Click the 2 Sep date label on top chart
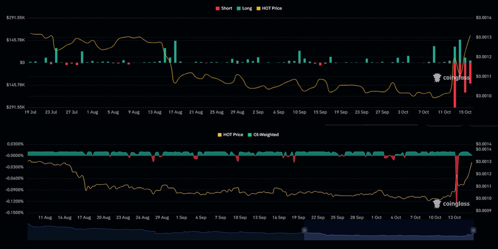Viewport: 498px width, 249px height. click(258, 112)
